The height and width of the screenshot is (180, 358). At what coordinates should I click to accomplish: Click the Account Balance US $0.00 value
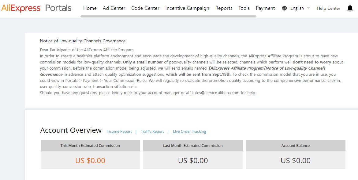(x=296, y=160)
